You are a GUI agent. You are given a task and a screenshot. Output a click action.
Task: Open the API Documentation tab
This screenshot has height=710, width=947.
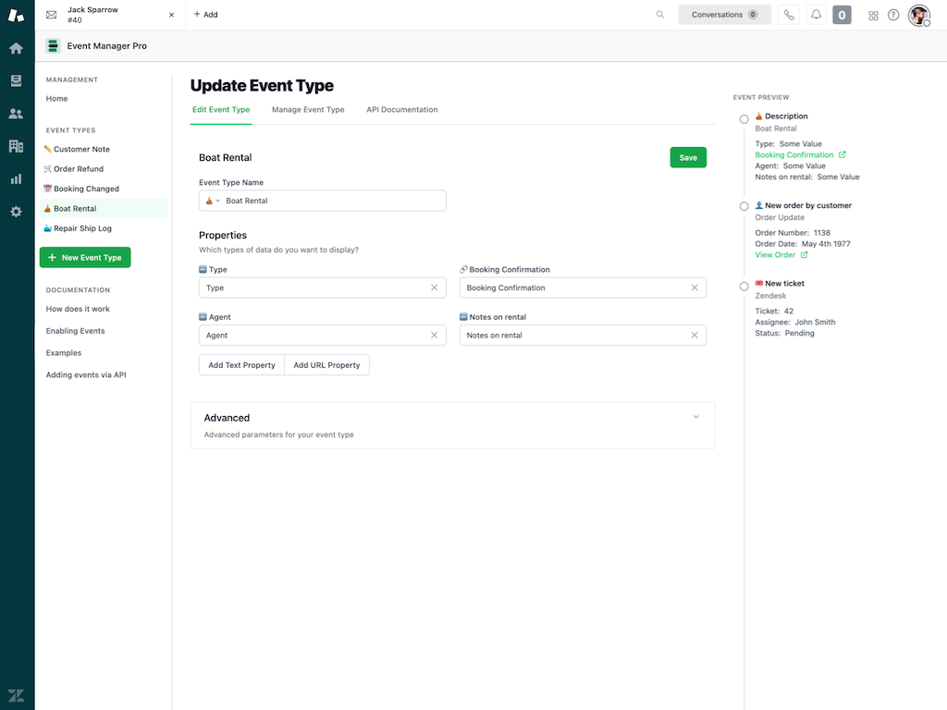pos(401,109)
